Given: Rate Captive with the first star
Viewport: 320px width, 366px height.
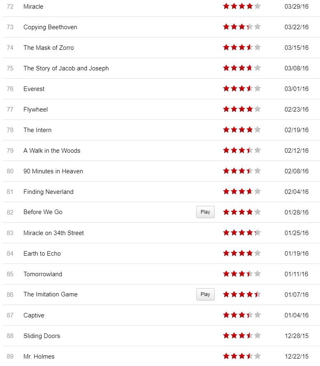Looking at the screenshot, I should [x=226, y=315].
